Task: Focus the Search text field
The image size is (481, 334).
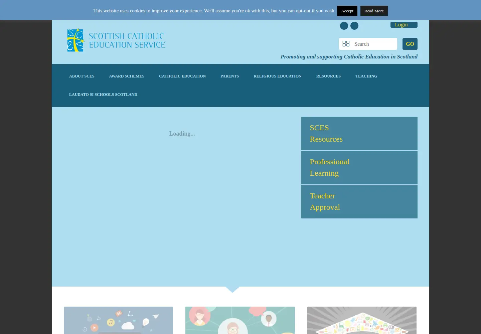Action: point(368,44)
